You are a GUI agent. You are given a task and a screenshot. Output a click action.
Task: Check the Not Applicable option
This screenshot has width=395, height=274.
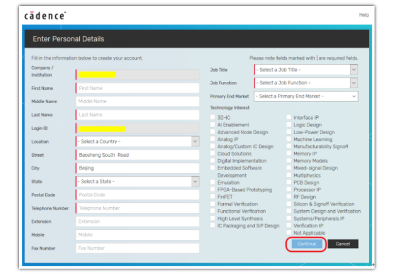289,233
